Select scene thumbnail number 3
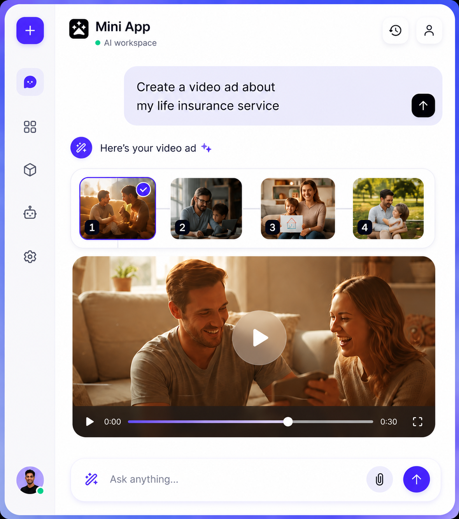 pyautogui.click(x=298, y=209)
